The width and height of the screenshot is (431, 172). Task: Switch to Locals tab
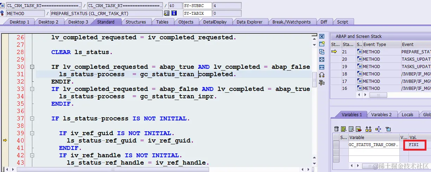coord(407,114)
